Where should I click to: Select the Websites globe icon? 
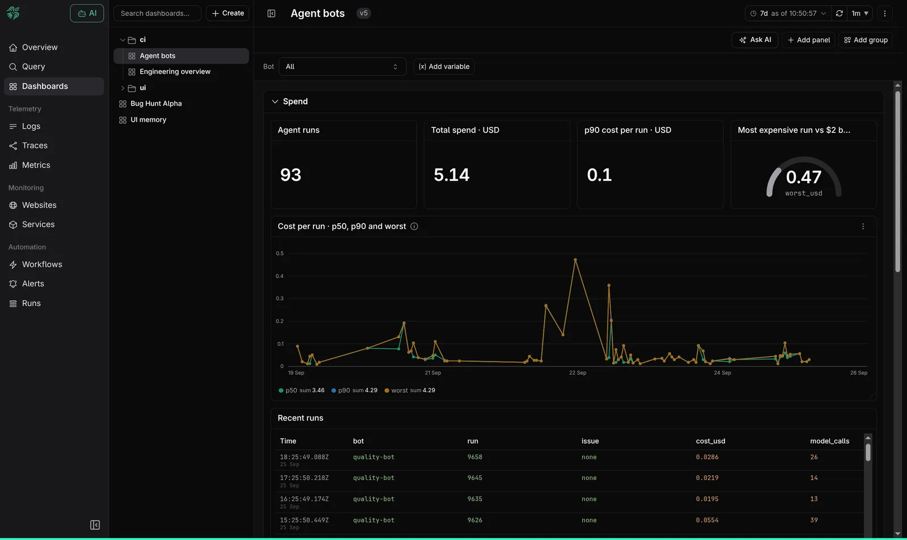coord(13,205)
